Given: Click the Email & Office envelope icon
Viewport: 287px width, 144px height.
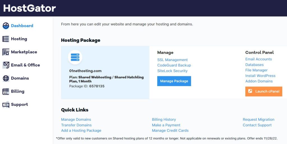Looking at the screenshot, I should 6,65.
